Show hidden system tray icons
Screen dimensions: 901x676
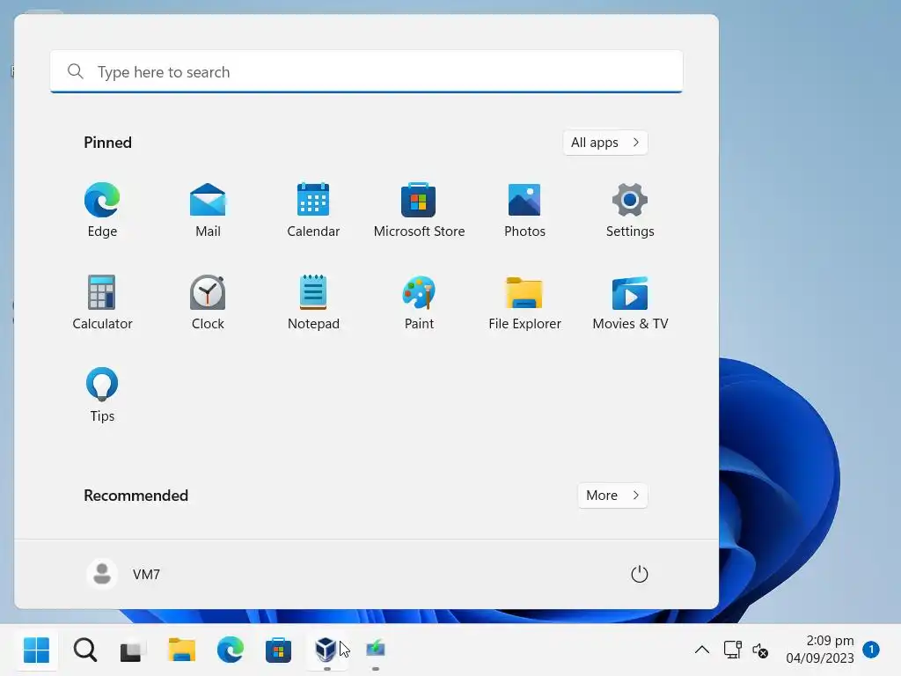pos(701,650)
